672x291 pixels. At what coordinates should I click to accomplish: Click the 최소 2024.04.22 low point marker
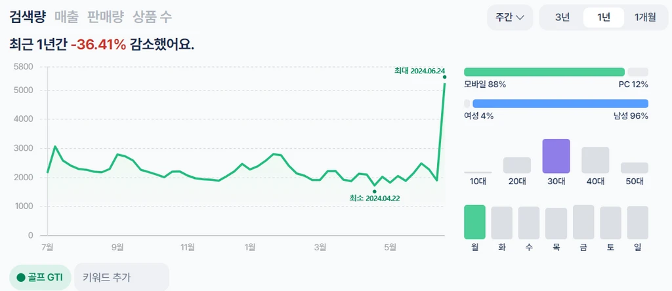tap(374, 191)
